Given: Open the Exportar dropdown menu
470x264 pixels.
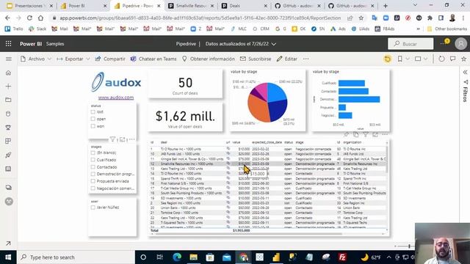Looking at the screenshot, I should coord(73,59).
